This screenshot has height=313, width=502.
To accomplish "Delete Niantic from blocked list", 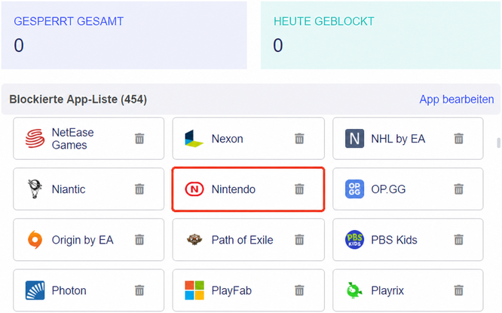I will coord(139,189).
